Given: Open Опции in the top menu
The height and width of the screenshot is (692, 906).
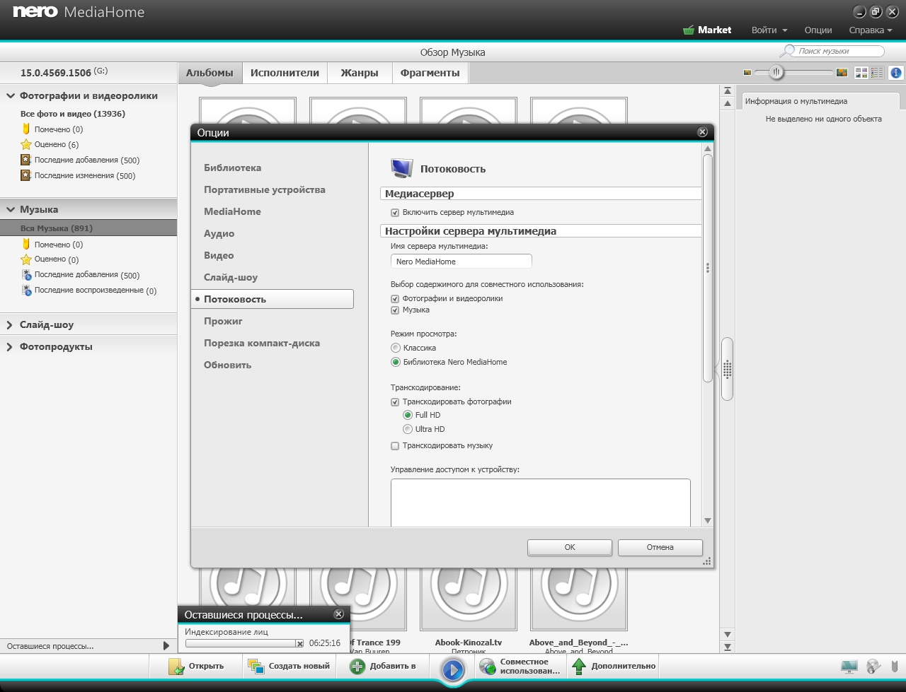Looking at the screenshot, I should pos(818,30).
